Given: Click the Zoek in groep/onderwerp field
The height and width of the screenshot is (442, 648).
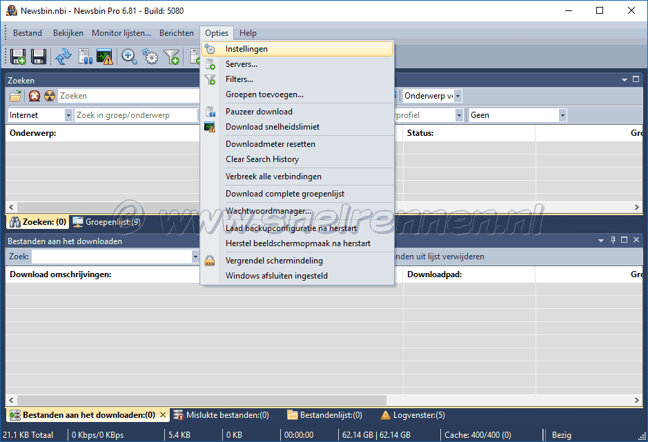Looking at the screenshot, I should (137, 115).
